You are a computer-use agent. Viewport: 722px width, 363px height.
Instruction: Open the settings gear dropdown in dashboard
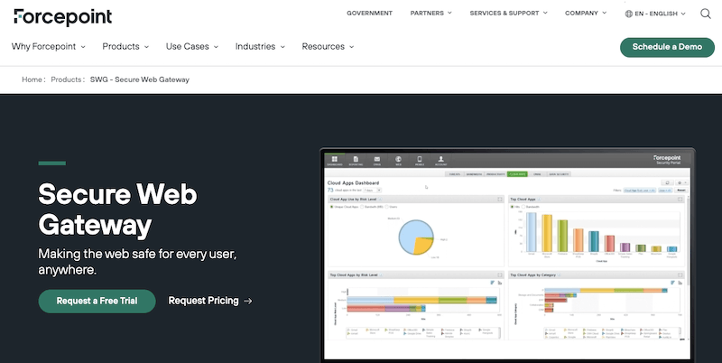click(x=682, y=183)
